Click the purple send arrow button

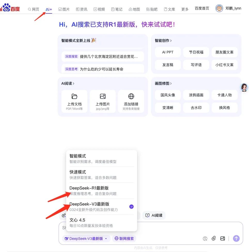pos(236,239)
